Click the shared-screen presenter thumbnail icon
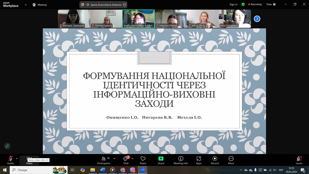 point(82,5)
